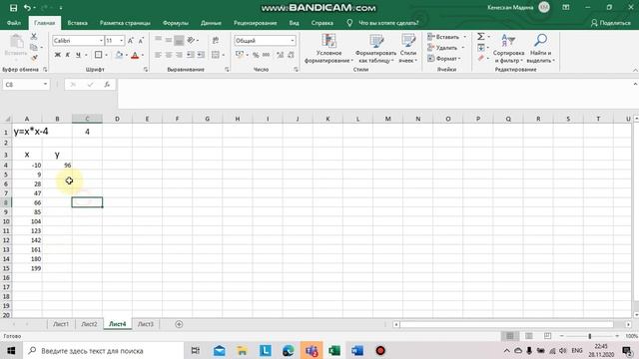This screenshot has width=639, height=359.
Task: Switch to the Формулы ribbon tab
Action: tap(176, 23)
